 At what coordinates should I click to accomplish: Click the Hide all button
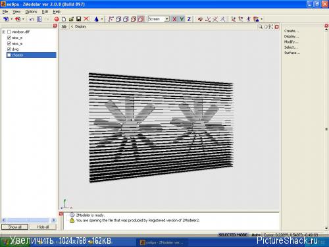(43, 227)
